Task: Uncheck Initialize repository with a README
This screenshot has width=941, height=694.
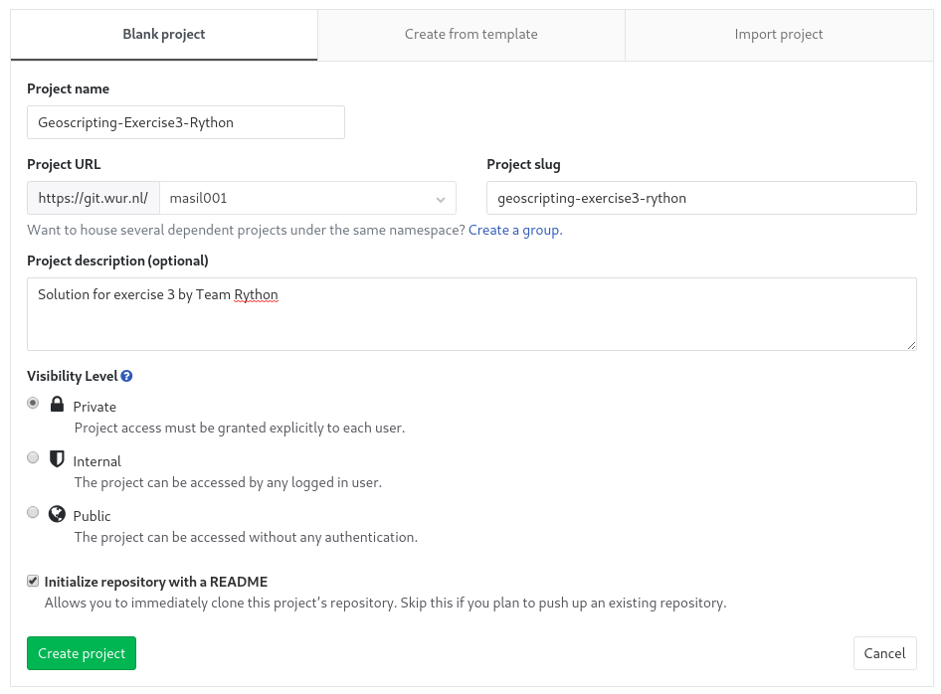Action: [33, 580]
